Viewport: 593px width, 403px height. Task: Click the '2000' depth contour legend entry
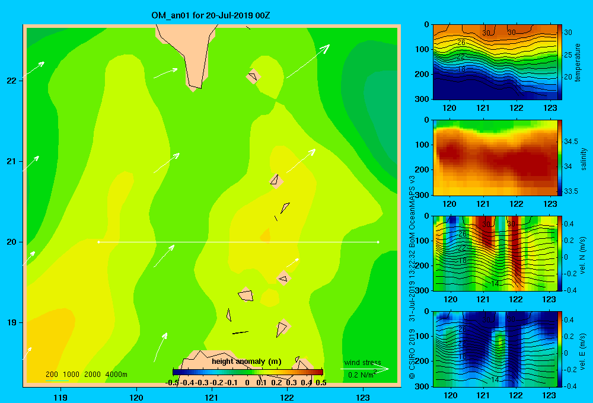(93, 375)
